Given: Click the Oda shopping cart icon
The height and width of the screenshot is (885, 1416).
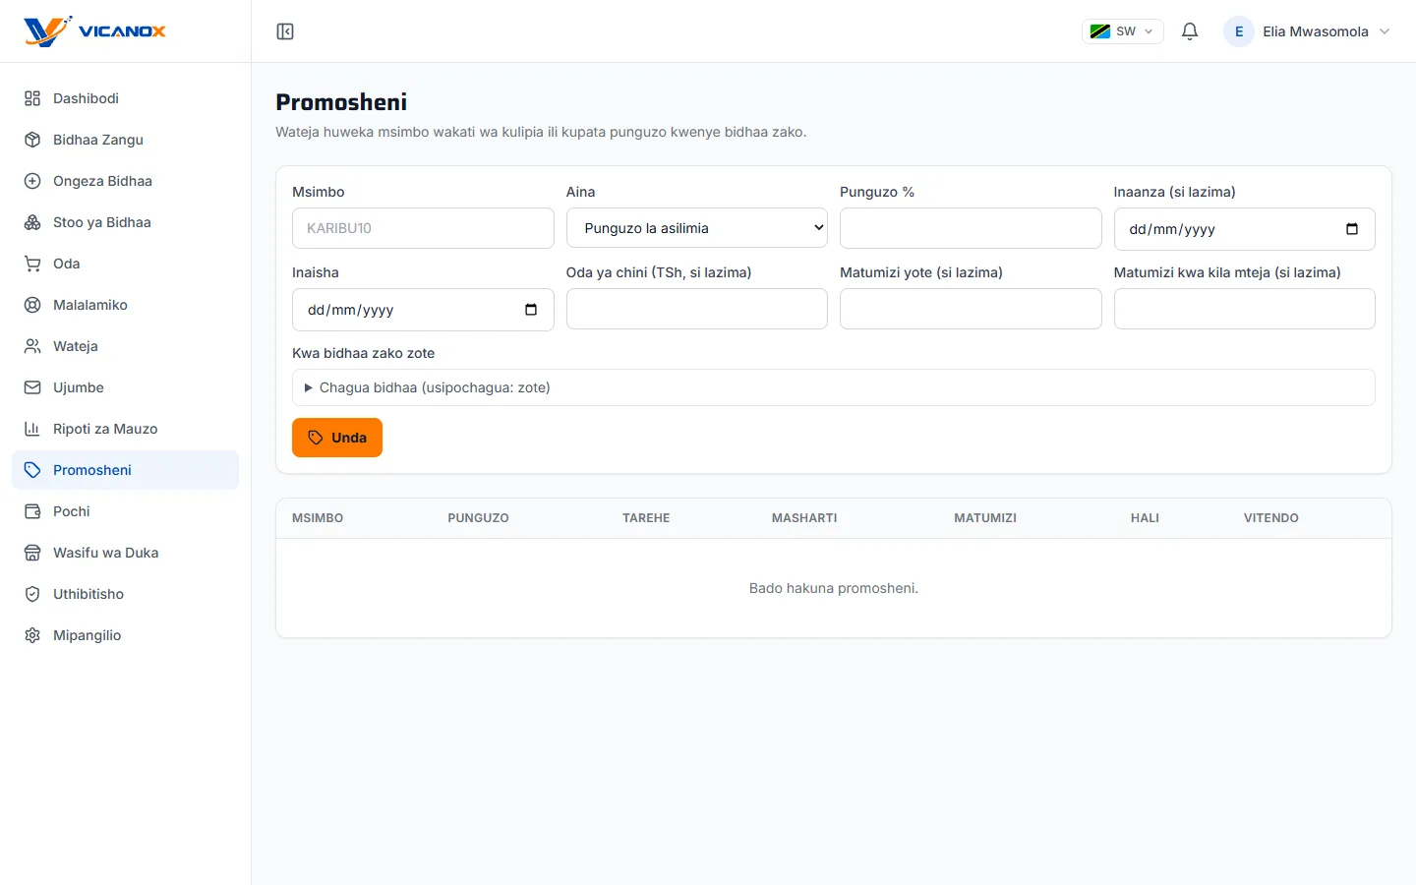Looking at the screenshot, I should coord(32,264).
